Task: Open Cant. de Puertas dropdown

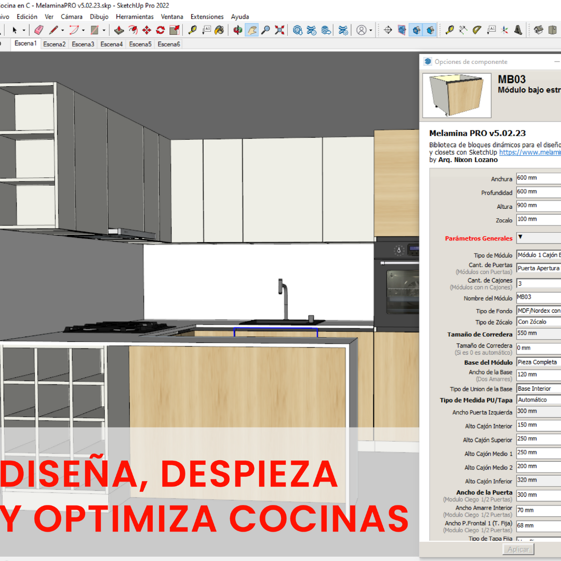Action: (x=539, y=268)
